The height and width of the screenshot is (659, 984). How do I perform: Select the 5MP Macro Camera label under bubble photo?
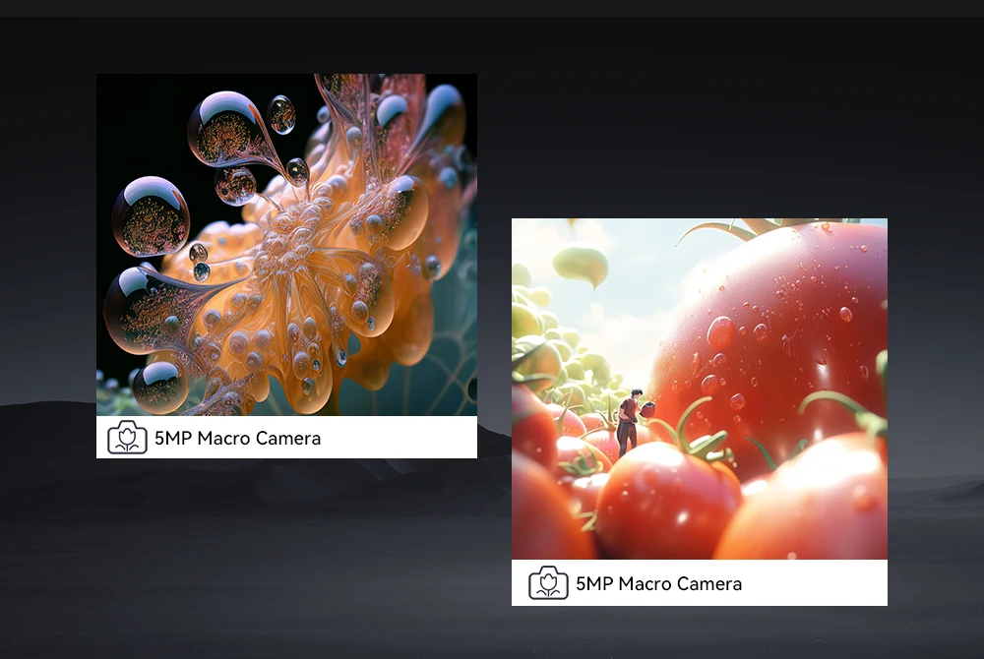[237, 438]
